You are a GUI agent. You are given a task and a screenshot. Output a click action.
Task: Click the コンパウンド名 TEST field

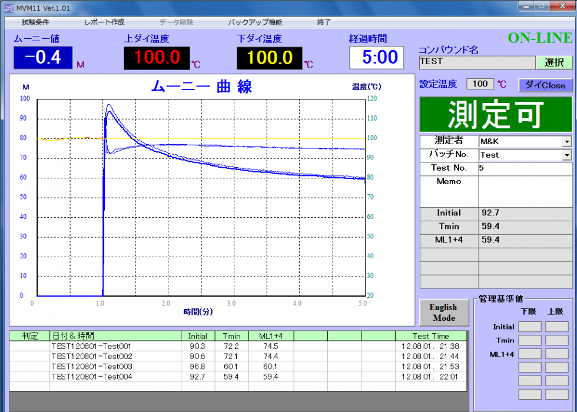477,62
